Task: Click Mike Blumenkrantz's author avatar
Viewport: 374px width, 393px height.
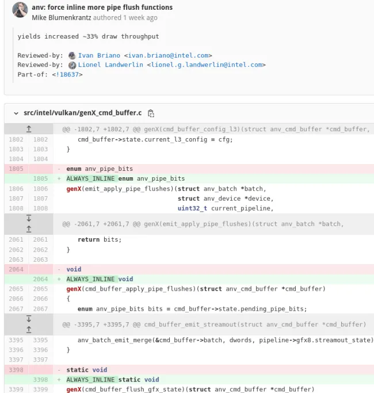Action: tap(20, 10)
